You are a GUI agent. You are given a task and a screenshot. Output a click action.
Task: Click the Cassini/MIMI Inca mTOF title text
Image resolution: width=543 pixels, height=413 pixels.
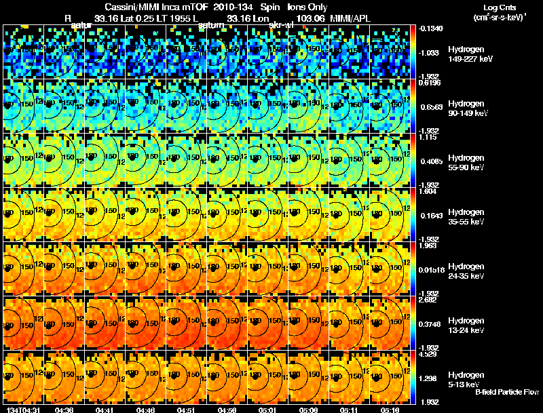coord(156,7)
